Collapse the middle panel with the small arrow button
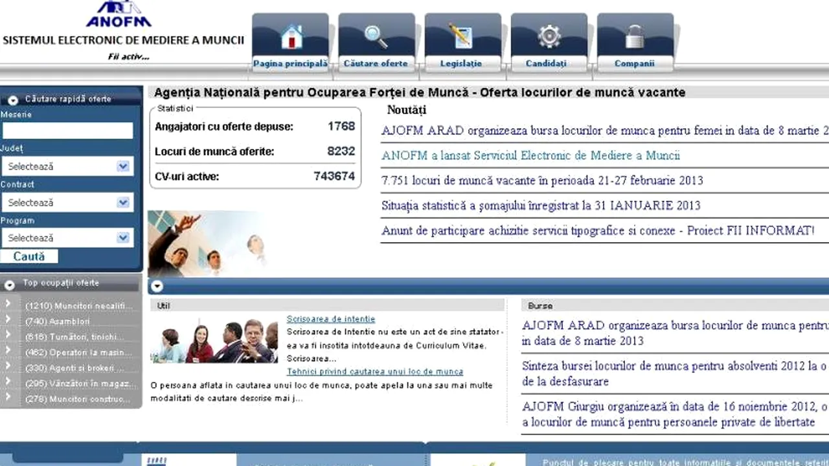 click(x=157, y=285)
